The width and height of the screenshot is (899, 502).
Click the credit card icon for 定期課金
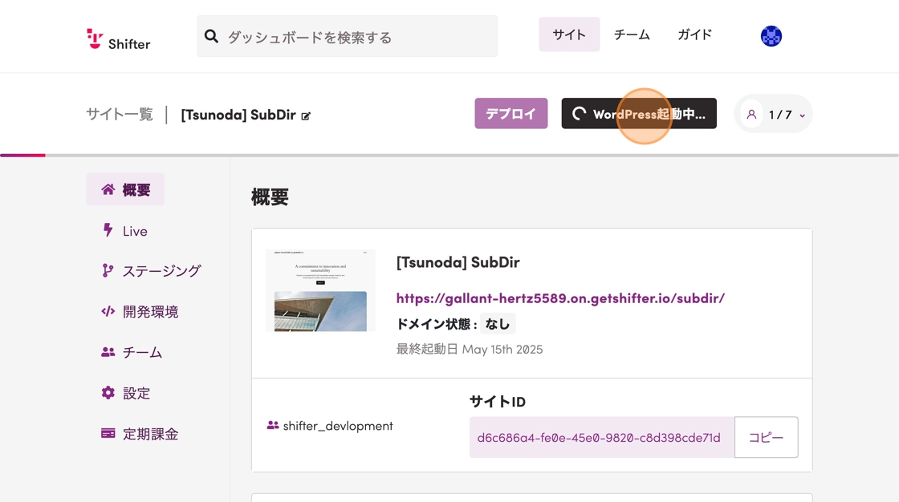tap(108, 433)
